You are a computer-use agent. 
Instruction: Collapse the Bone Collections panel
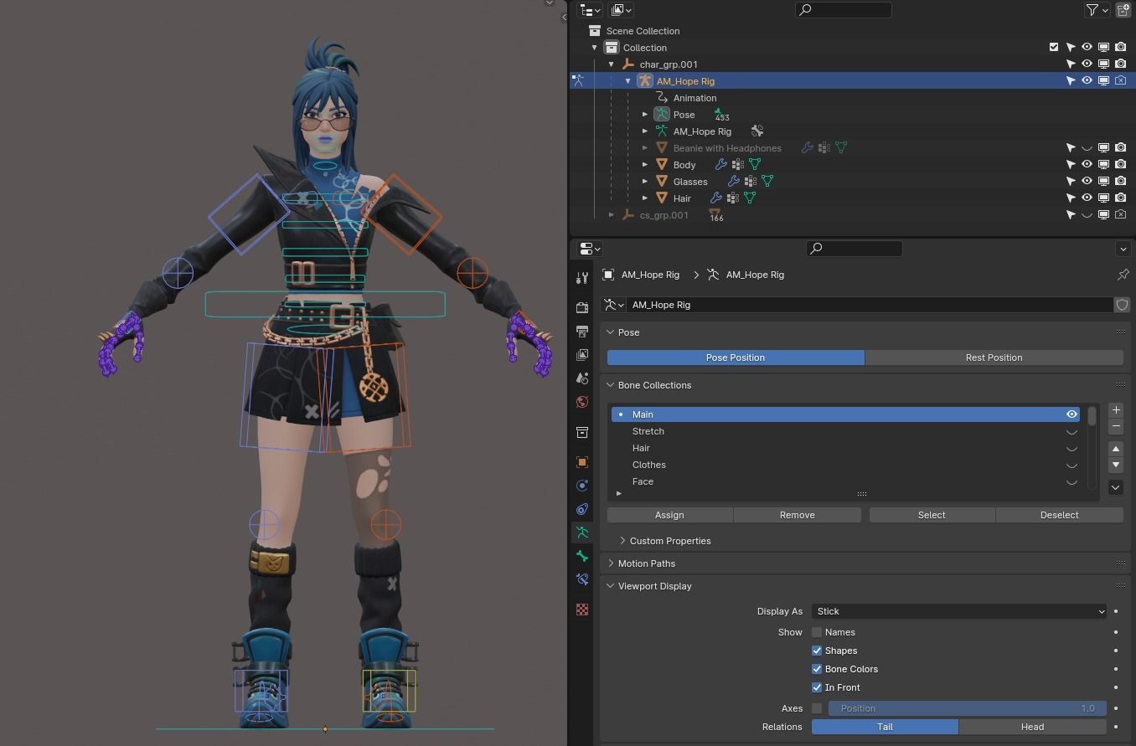(x=611, y=385)
